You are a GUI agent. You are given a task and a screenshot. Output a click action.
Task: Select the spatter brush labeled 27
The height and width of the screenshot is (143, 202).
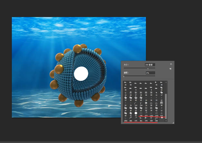point(136,94)
